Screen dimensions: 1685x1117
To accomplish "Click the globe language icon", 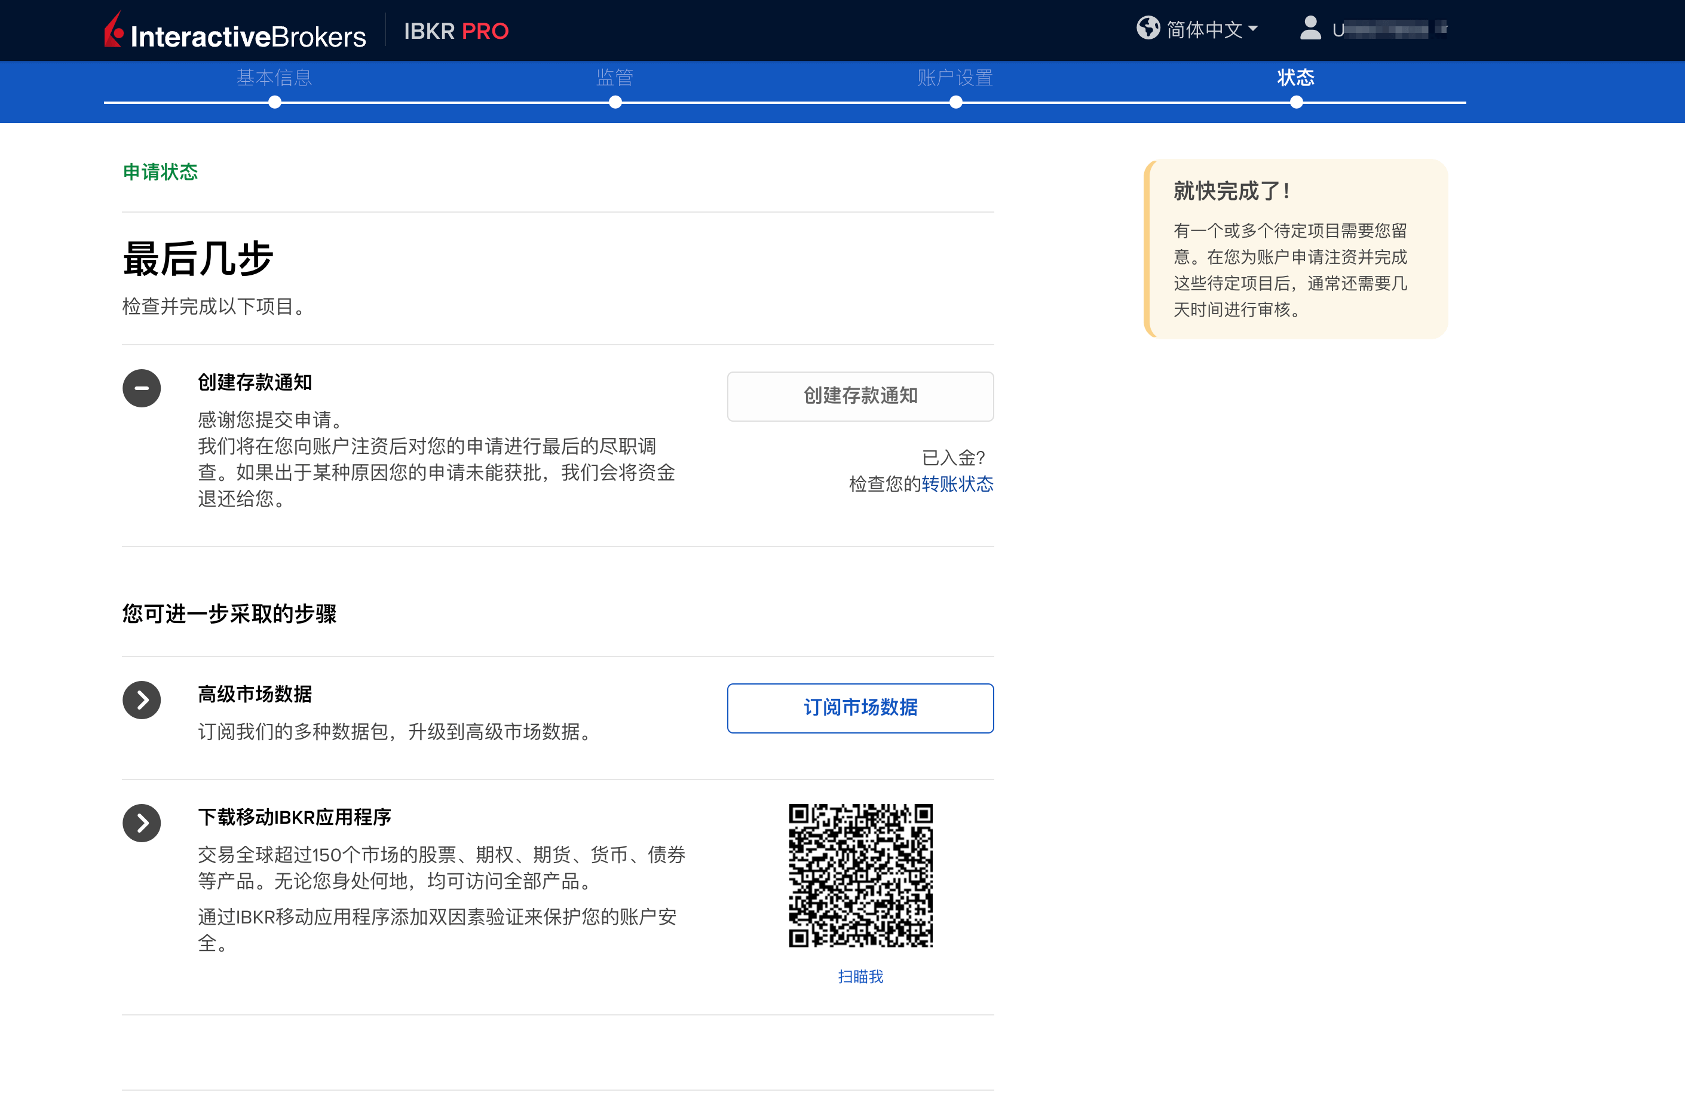I will click(1148, 29).
